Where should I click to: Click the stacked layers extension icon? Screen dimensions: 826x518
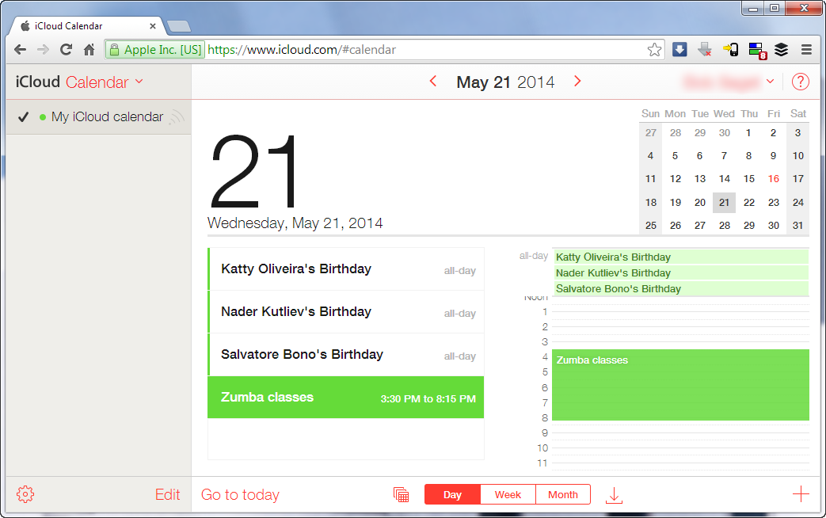click(781, 50)
